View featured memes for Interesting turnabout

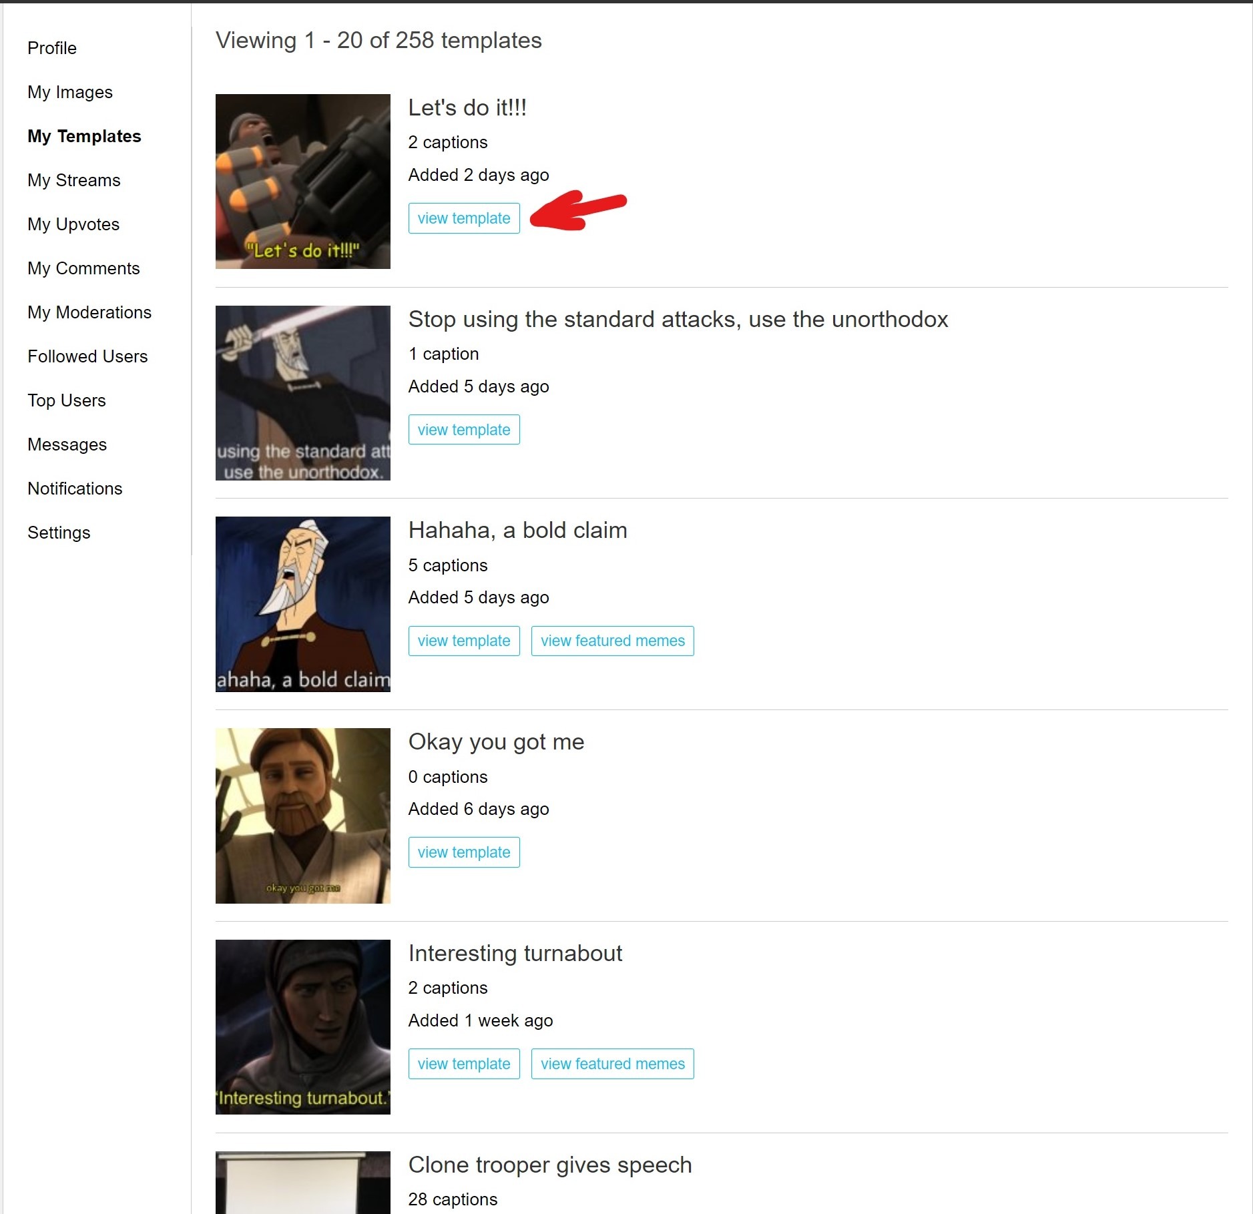(x=612, y=1064)
